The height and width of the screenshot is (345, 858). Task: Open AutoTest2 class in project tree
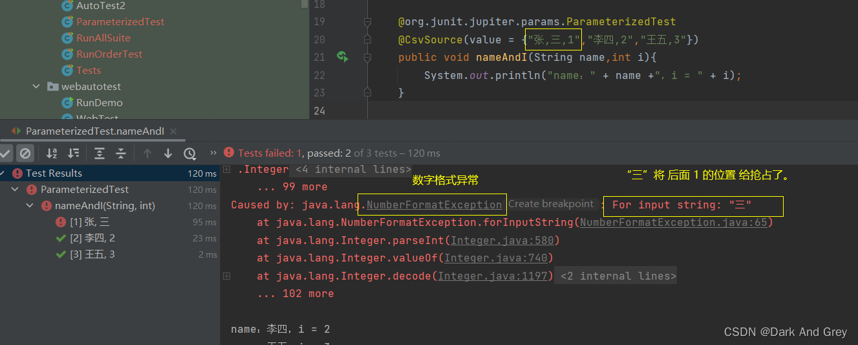(x=101, y=5)
